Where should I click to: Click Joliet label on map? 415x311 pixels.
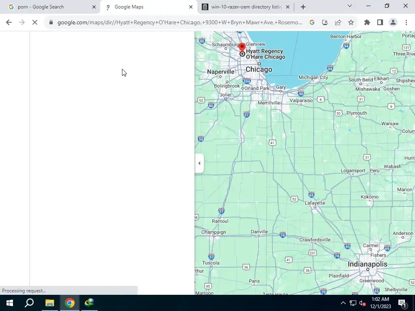pos(225,95)
